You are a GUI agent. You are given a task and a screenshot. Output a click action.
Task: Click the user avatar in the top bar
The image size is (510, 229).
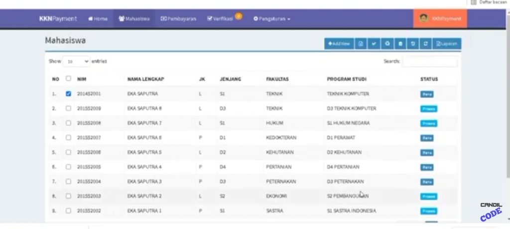[x=424, y=18]
